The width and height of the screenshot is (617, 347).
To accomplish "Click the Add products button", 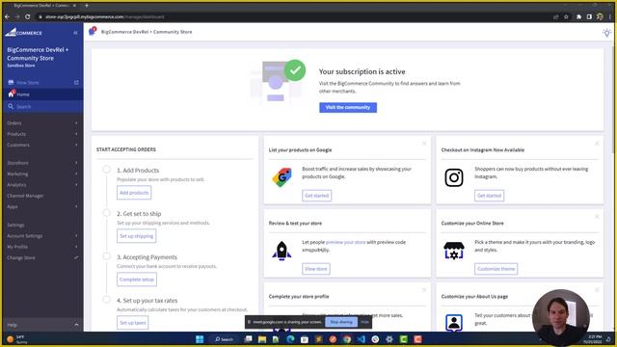I will pyautogui.click(x=134, y=193).
